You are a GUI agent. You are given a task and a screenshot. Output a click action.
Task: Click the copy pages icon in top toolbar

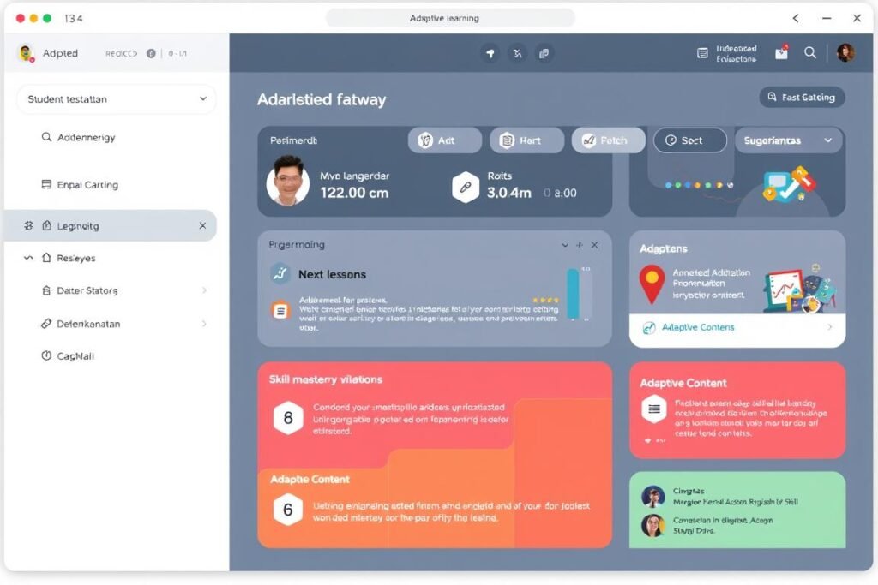pos(544,53)
